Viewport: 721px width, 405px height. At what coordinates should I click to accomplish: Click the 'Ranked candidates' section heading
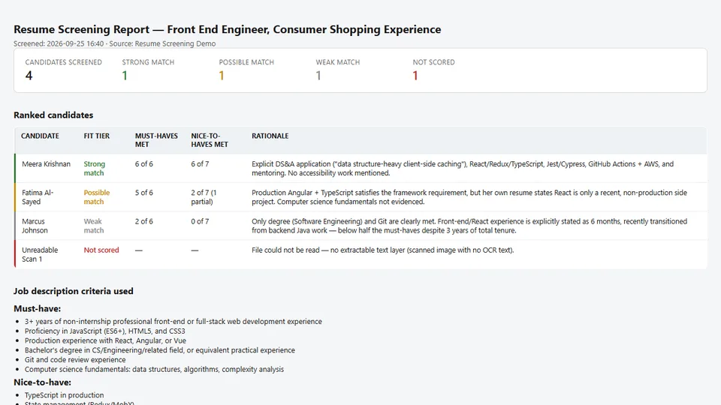point(53,115)
